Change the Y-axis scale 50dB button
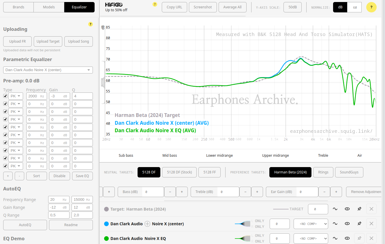Image resolution: width=385 pixels, height=244 pixels. pyautogui.click(x=293, y=7)
